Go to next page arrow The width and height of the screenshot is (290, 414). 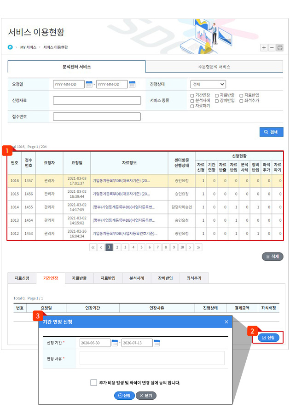[x=190, y=247]
